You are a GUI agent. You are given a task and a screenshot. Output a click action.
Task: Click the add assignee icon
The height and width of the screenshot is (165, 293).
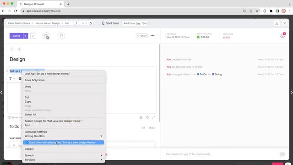46,36
